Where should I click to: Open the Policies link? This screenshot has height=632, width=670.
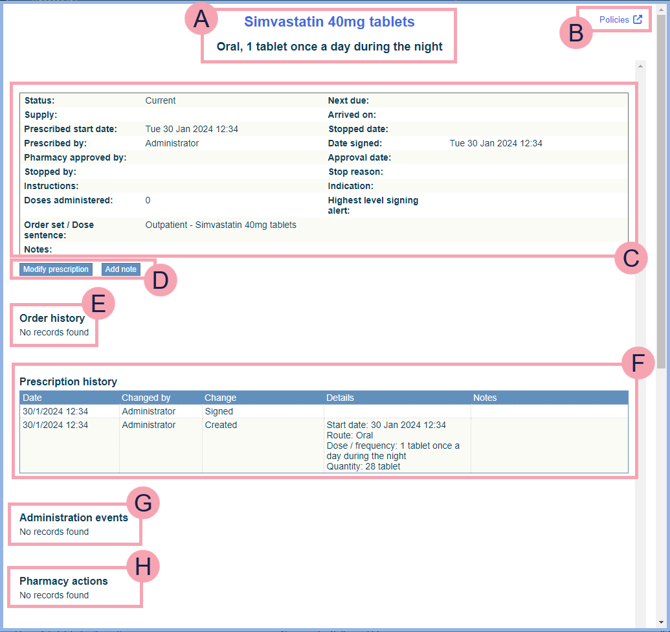tap(614, 20)
